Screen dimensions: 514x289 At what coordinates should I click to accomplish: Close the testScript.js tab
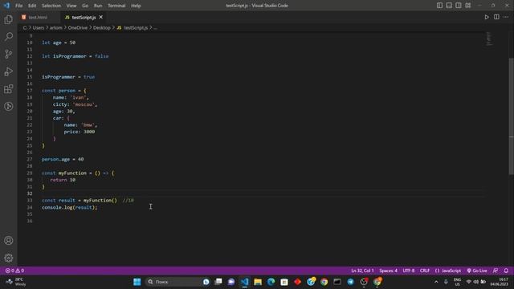101,17
